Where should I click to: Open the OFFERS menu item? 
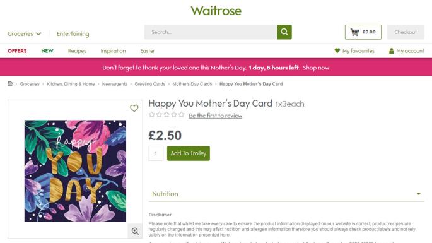pyautogui.click(x=17, y=51)
